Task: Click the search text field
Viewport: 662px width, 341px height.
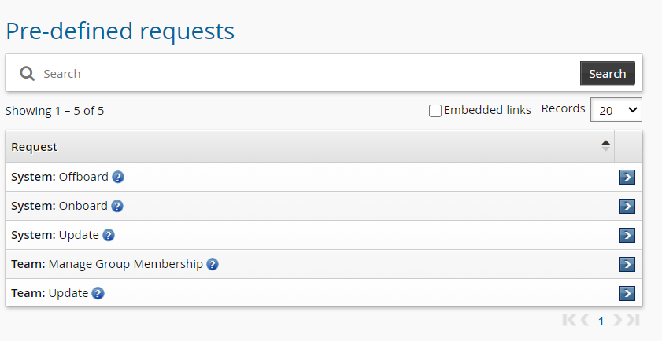Action: 307,74
